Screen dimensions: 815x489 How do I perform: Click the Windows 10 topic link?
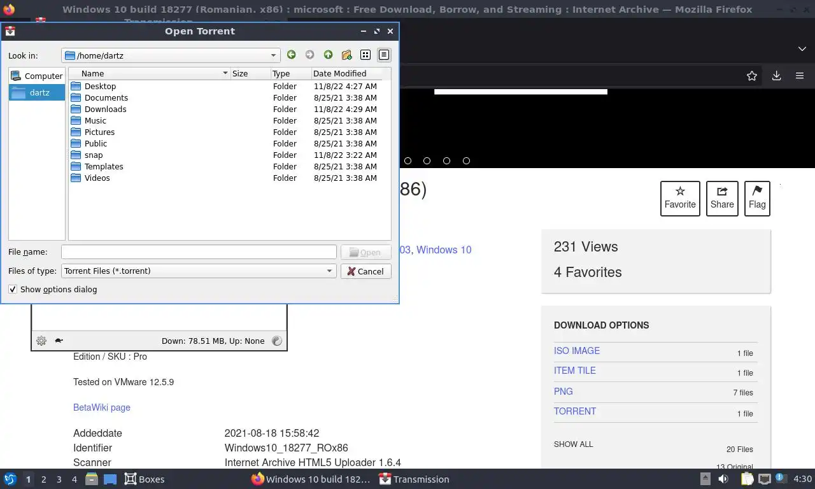coord(444,250)
